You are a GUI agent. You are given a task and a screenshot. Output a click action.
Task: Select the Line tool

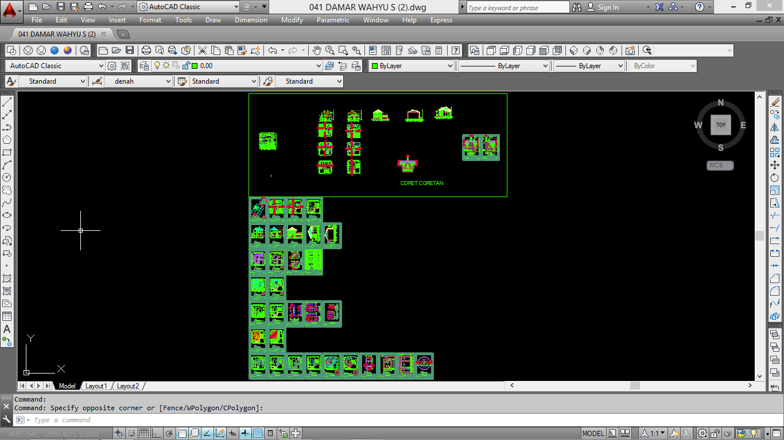7,102
